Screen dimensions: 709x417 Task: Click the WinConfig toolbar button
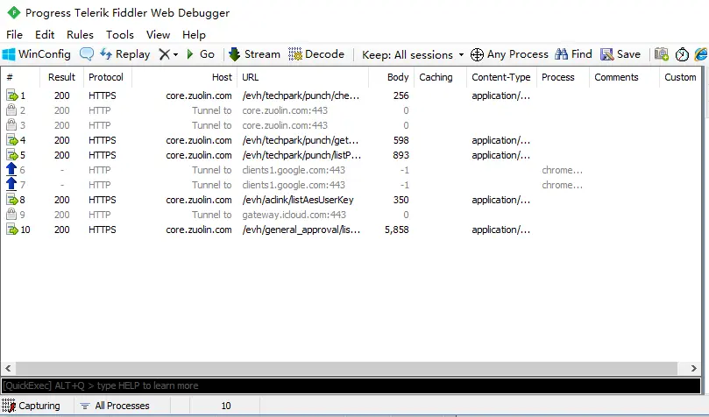point(37,54)
